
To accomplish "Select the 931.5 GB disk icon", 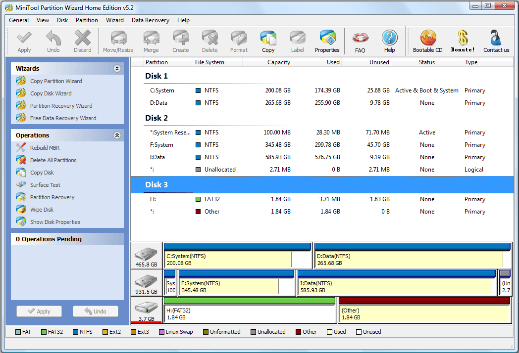I will coord(146,283).
